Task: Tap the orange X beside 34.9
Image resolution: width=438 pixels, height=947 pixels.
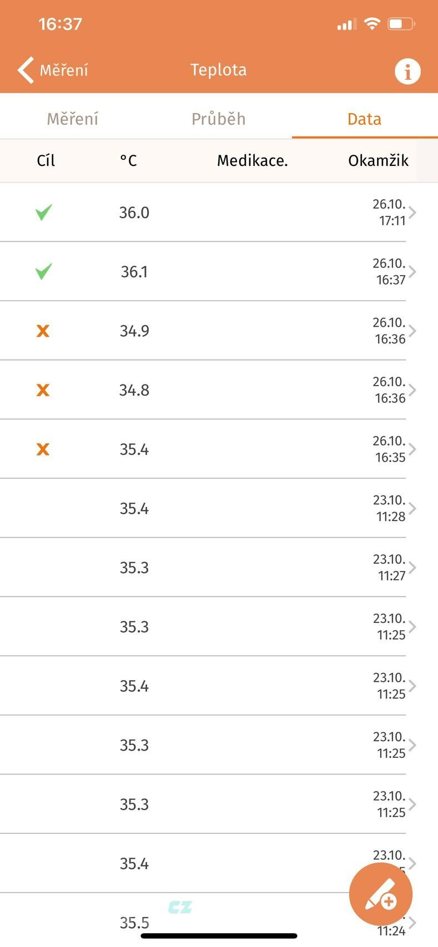Action: click(x=43, y=331)
